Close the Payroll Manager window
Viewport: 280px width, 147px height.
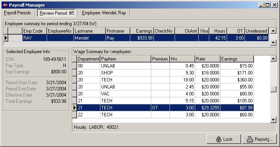(x=274, y=5)
